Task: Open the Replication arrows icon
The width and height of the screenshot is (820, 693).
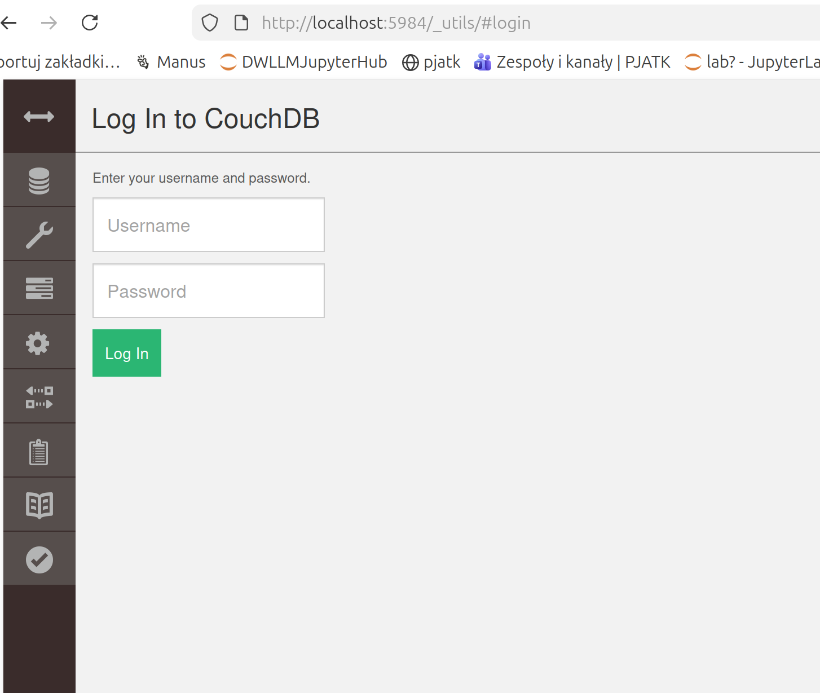Action: click(39, 397)
